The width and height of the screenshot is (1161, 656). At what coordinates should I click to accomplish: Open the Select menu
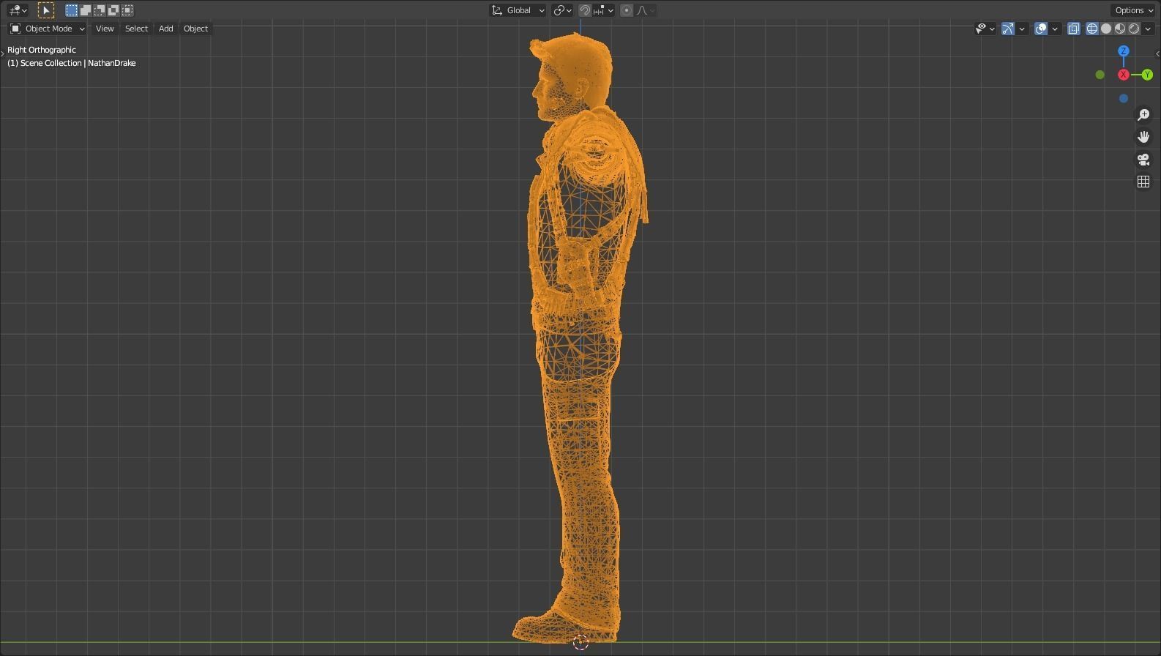click(x=136, y=29)
